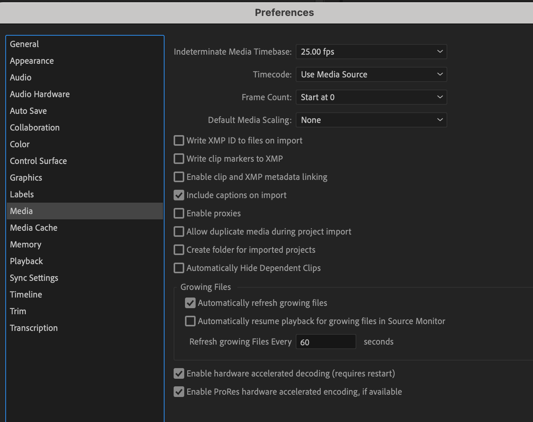Disable Automatically refresh growing files
Viewport: 533px width, 422px height.
190,303
